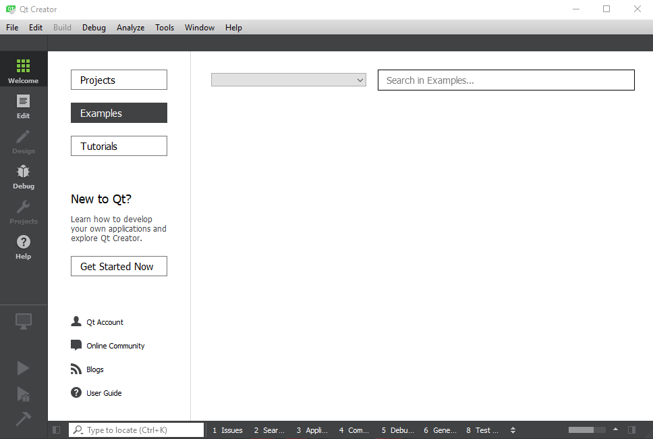Click the Qt Account person icon
Image resolution: width=653 pixels, height=439 pixels.
point(76,321)
